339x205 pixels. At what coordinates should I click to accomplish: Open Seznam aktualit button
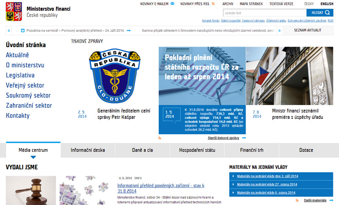(x=308, y=30)
